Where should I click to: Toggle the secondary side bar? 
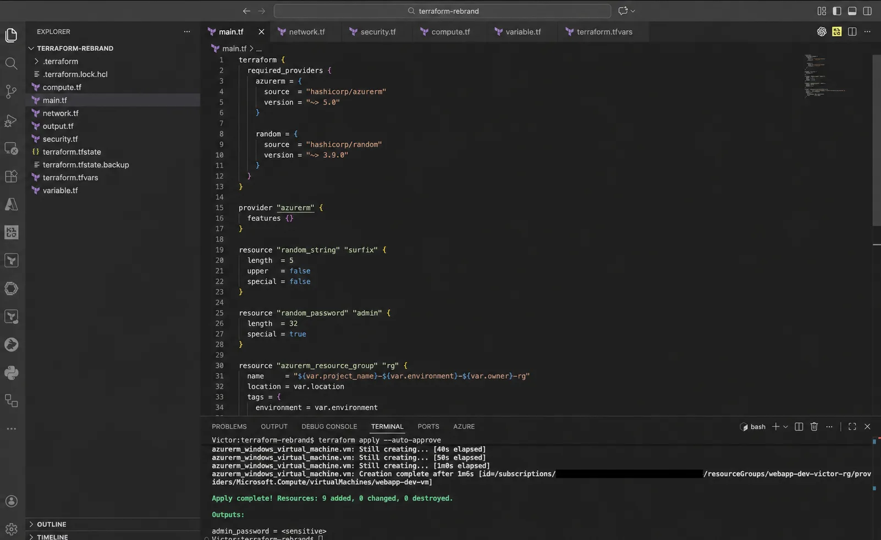(x=867, y=11)
